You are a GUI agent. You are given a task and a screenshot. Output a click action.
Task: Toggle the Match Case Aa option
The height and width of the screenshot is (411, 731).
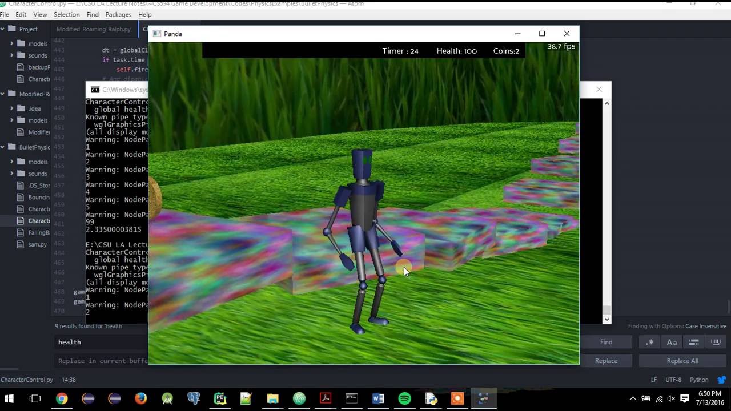pos(672,342)
